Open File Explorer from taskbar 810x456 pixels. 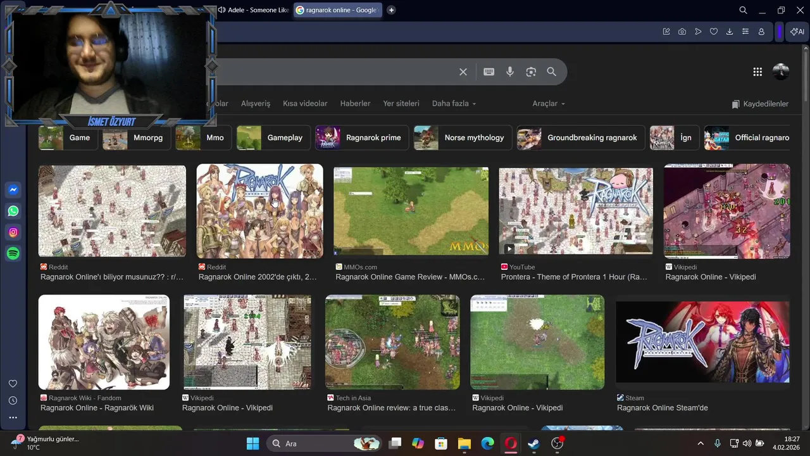coord(464,443)
